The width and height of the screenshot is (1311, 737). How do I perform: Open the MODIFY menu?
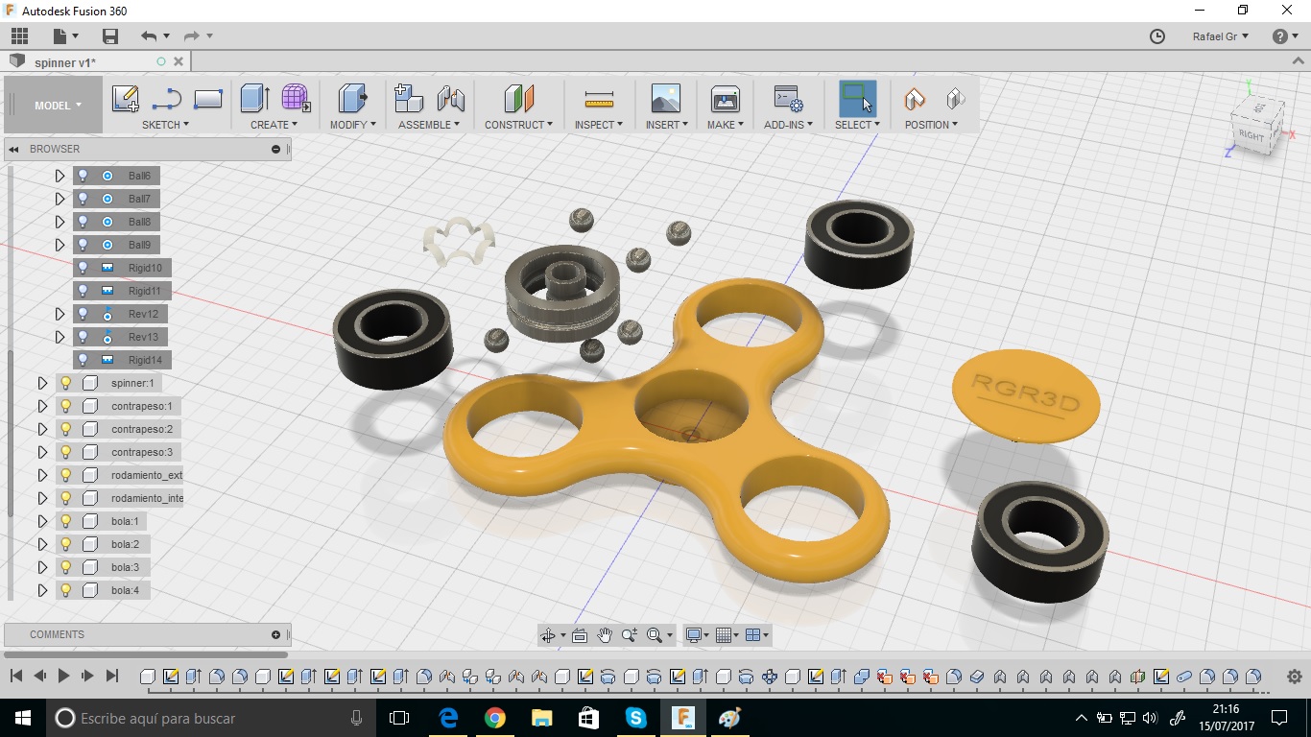pos(352,125)
